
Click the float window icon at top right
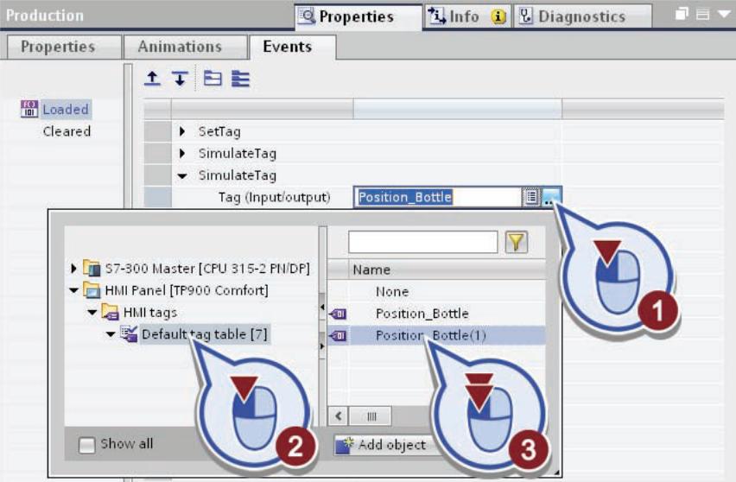pos(682,15)
